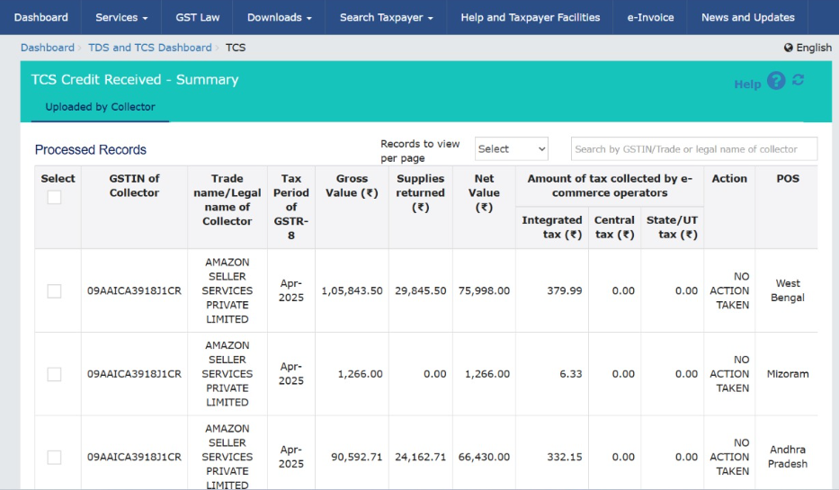Tick the Select all checkbox in header
This screenshot has width=839, height=490.
[x=54, y=197]
